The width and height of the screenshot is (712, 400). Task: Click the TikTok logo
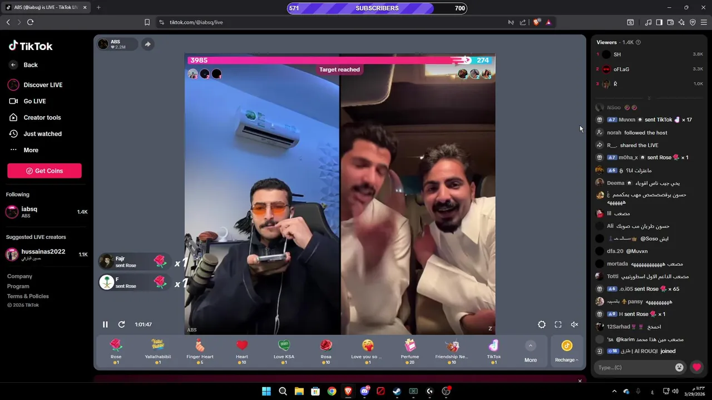pyautogui.click(x=31, y=46)
